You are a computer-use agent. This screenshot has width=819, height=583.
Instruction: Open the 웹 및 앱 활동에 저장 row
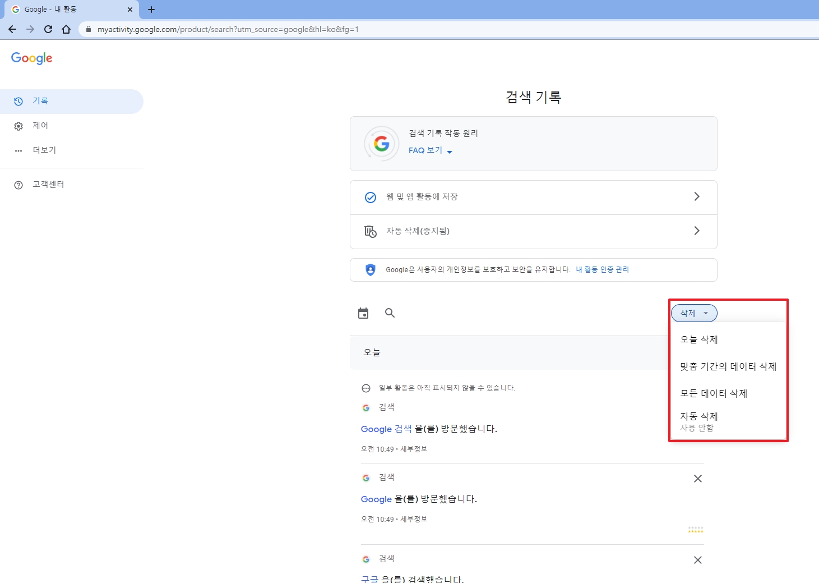click(534, 197)
